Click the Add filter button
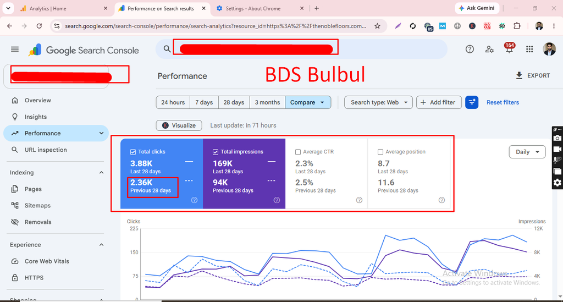The image size is (563, 302). pos(439,102)
